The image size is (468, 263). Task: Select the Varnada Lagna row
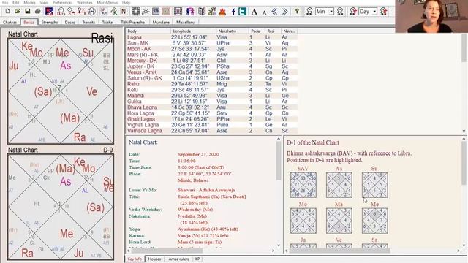pyautogui.click(x=212, y=131)
